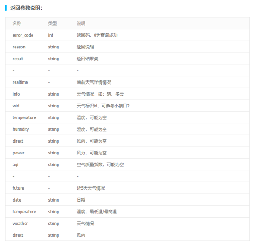253x245 pixels.
Task: Click string type in info row
Action: coord(53,94)
